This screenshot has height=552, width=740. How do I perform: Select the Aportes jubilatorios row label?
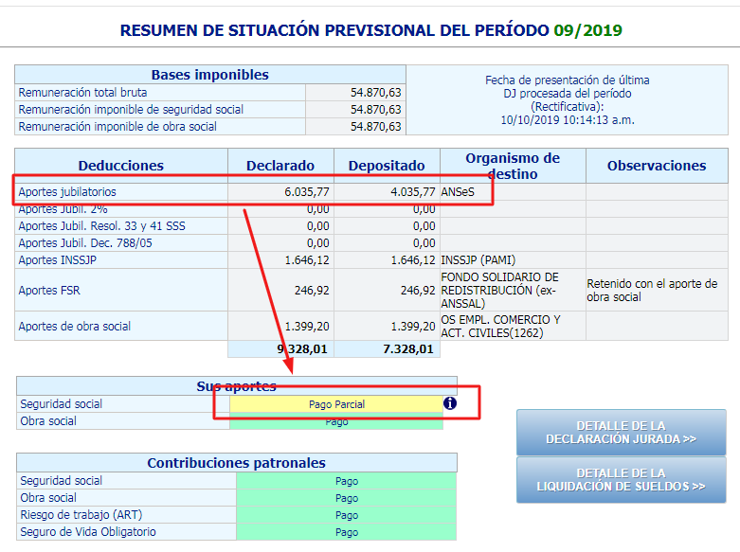[67, 192]
